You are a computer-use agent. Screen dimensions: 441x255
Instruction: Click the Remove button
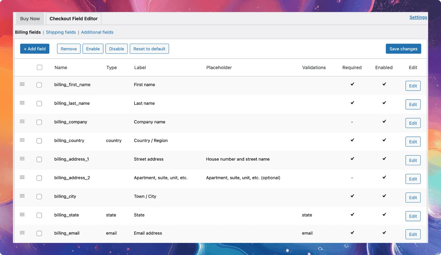click(x=69, y=49)
